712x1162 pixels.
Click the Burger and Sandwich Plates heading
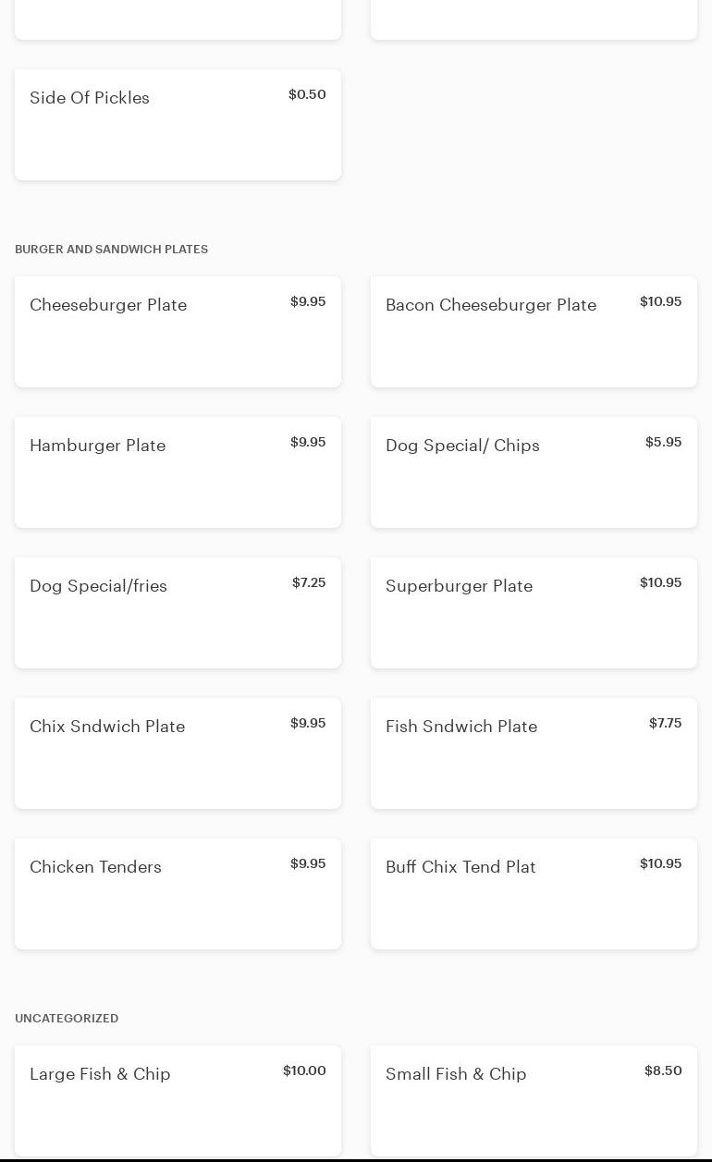click(x=111, y=250)
